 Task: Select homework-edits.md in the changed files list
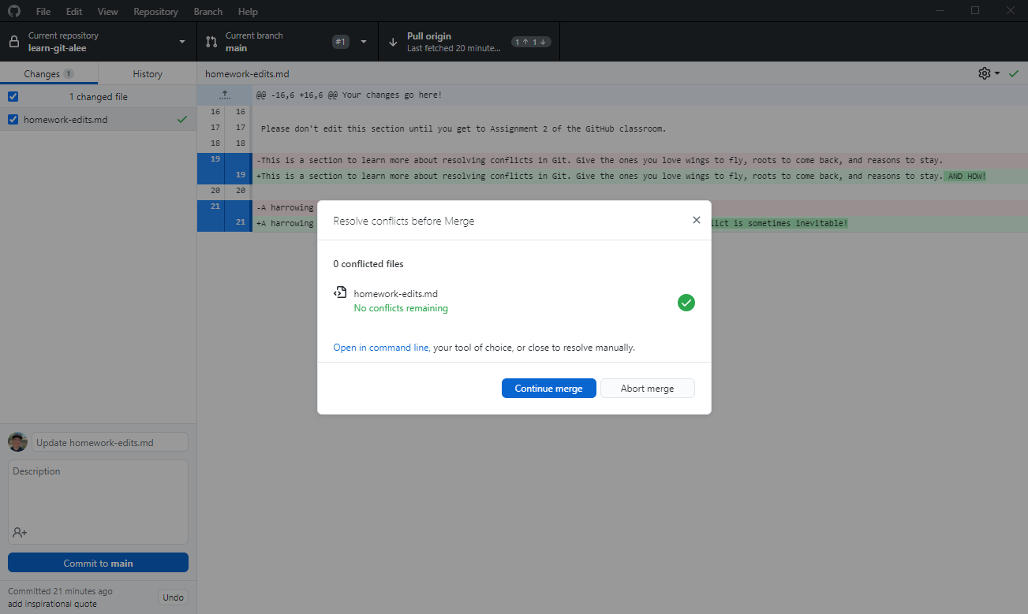(x=98, y=120)
